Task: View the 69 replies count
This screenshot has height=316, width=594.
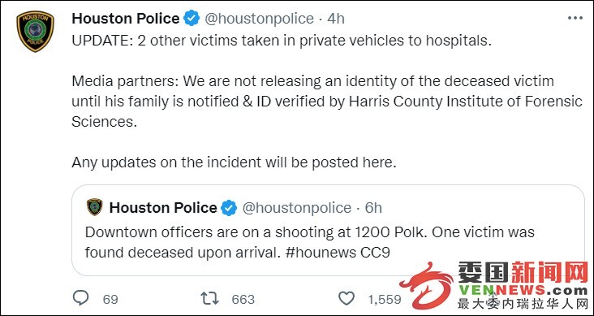Action: point(110,299)
